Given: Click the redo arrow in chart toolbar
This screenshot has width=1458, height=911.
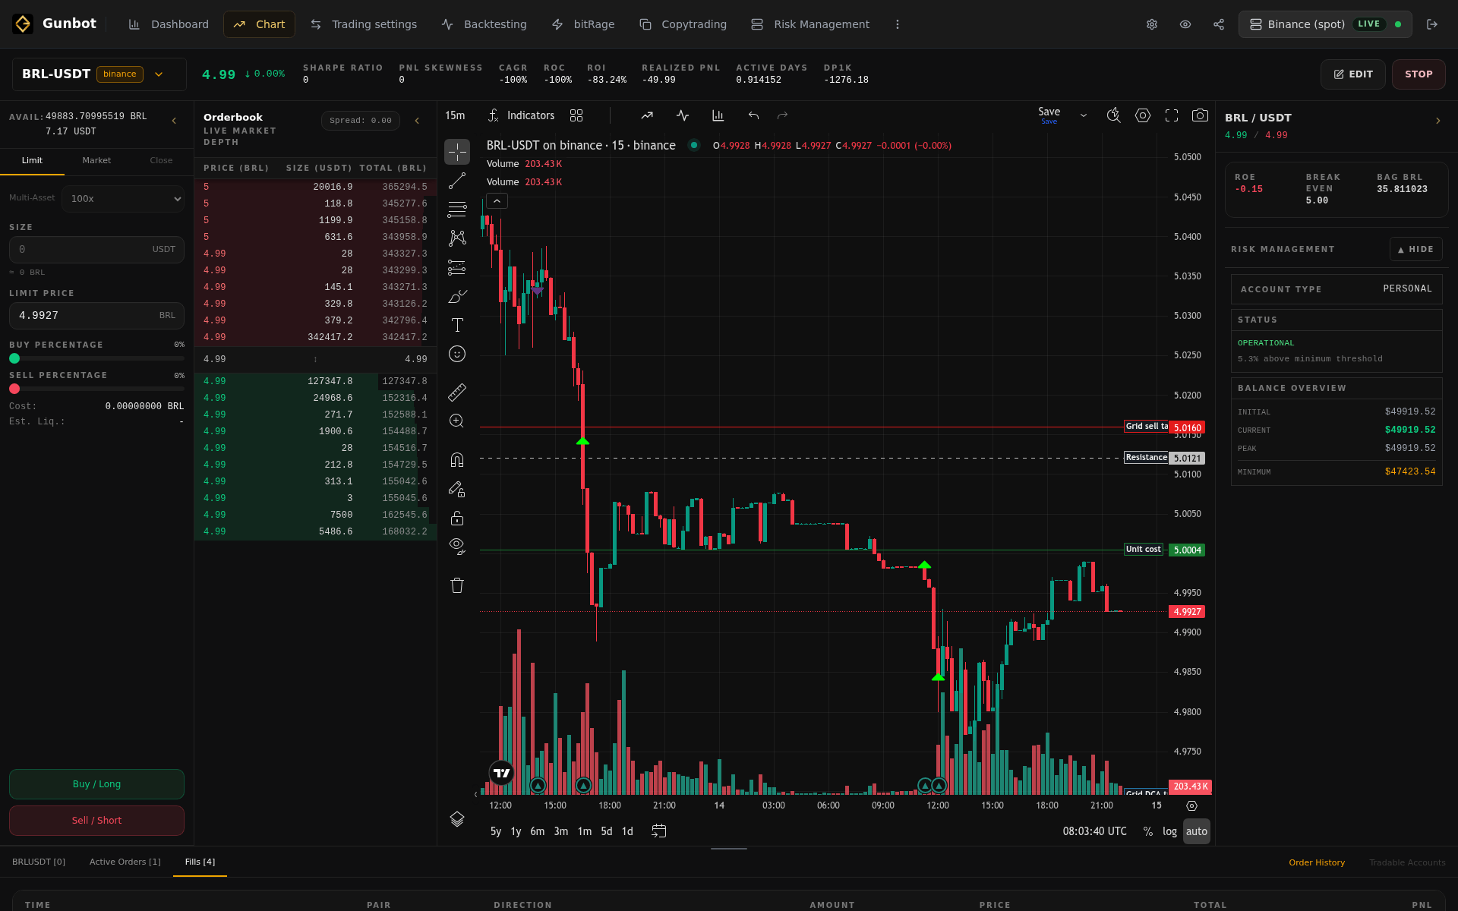Looking at the screenshot, I should pos(783,115).
